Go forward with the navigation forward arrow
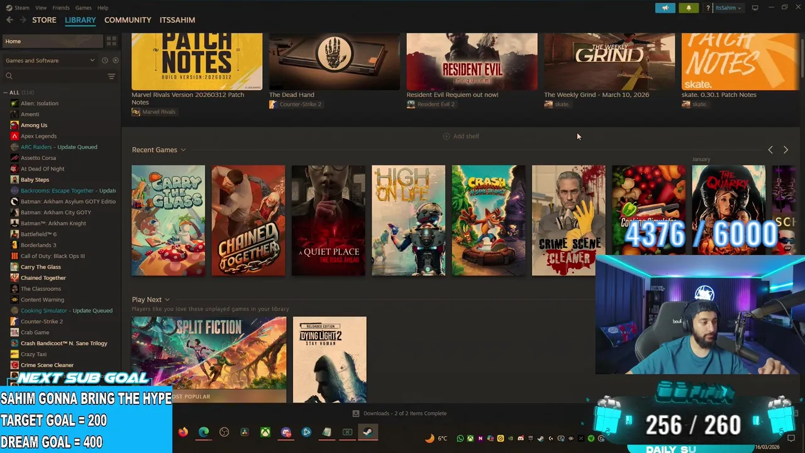The width and height of the screenshot is (805, 453). pyautogui.click(x=23, y=20)
